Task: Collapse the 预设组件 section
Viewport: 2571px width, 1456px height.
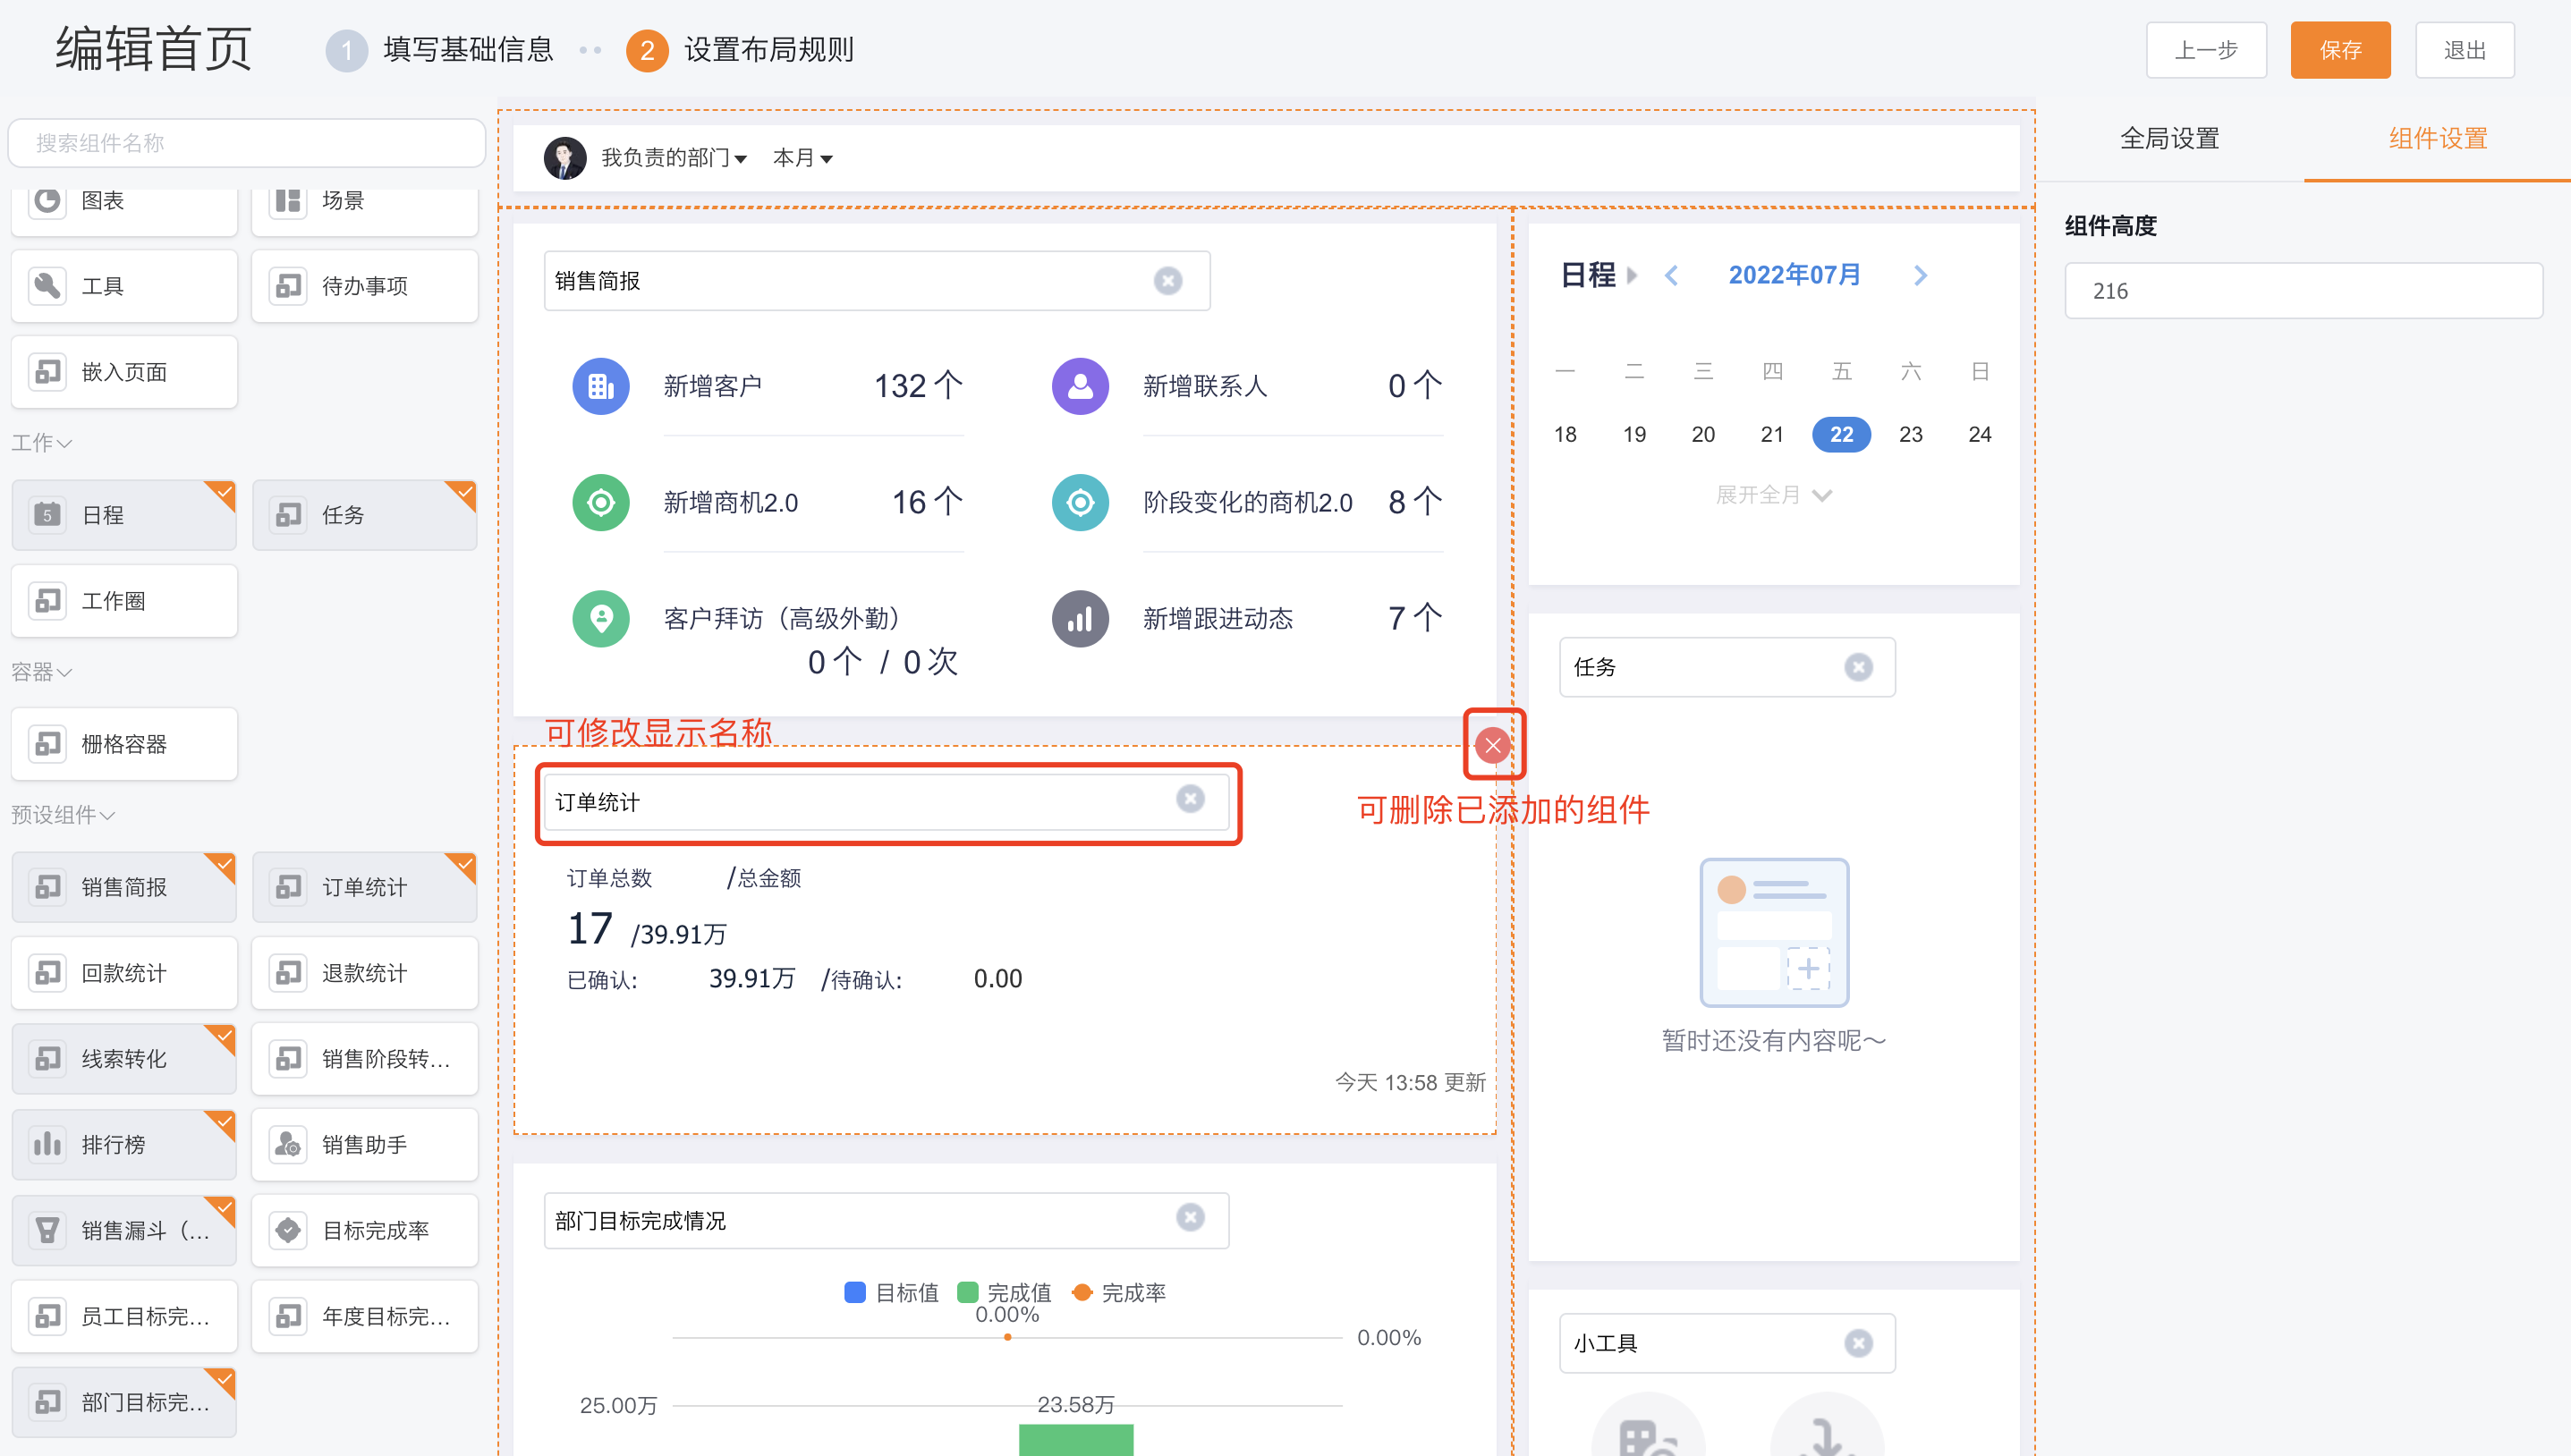Action: click(63, 815)
